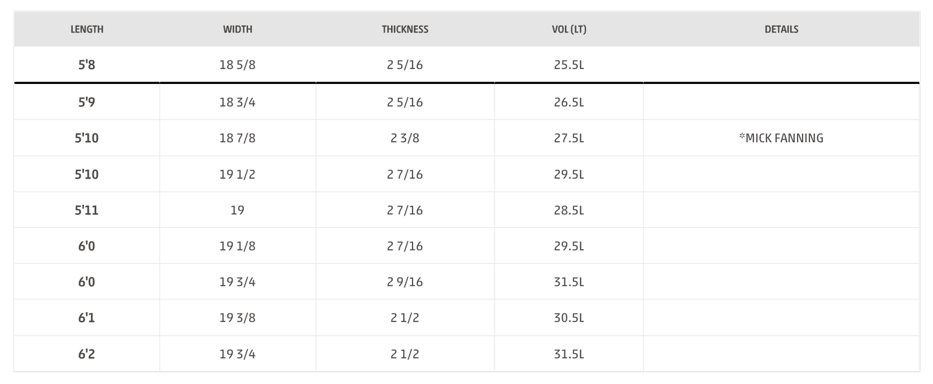Select the 6'1 length cell
Screen dimensions: 933x384
point(87,318)
